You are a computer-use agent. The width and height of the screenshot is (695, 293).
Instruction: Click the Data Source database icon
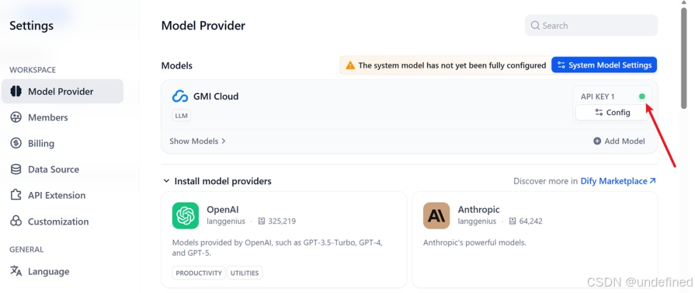[16, 169]
